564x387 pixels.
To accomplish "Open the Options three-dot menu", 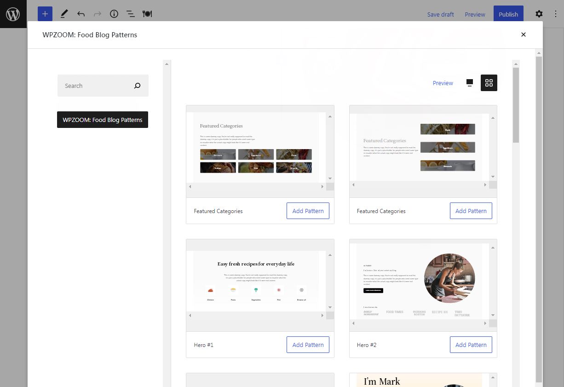I will coord(556,14).
